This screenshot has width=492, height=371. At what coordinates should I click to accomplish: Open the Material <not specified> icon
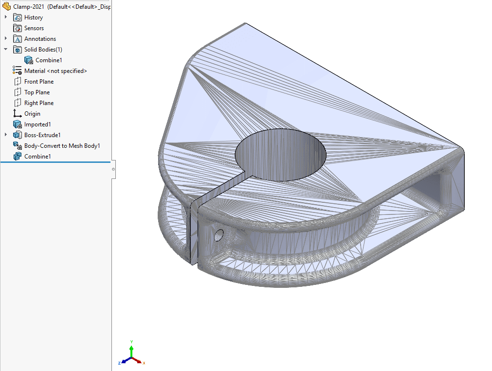click(x=17, y=71)
